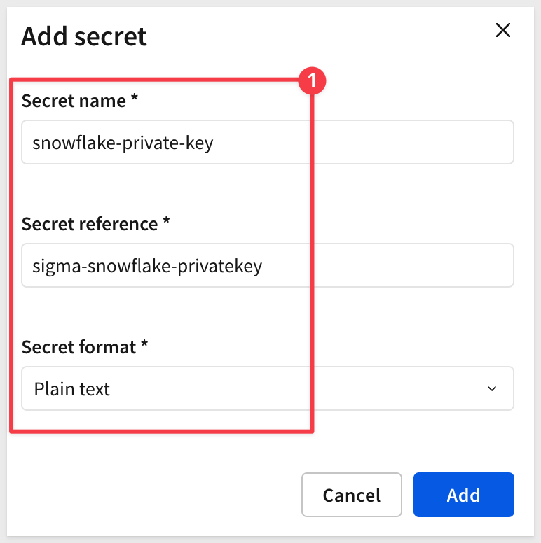The image size is (541, 543).
Task: Focus the Secret name input field
Action: (x=268, y=142)
